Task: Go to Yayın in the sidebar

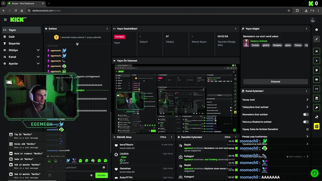Action: [x=21, y=30]
